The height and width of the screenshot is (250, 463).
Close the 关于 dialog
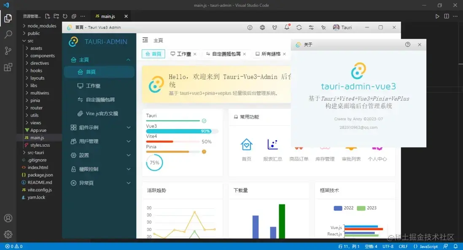click(x=420, y=45)
